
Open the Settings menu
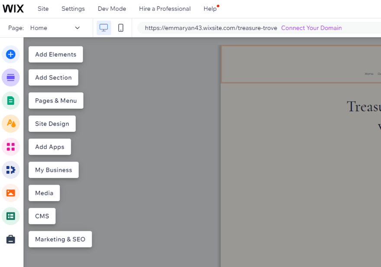73,9
